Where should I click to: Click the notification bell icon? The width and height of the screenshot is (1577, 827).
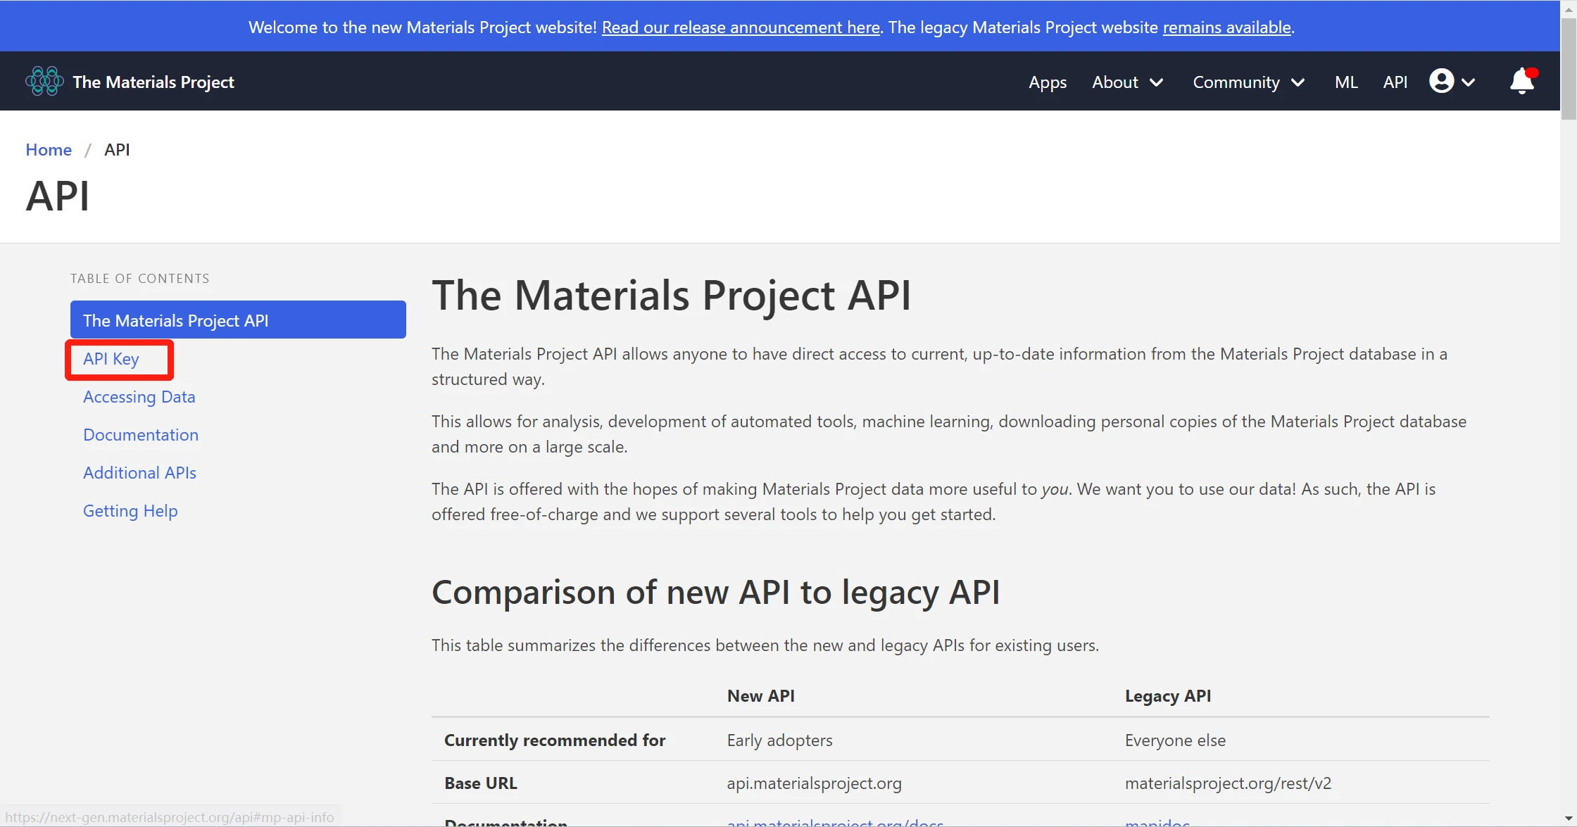click(1521, 82)
